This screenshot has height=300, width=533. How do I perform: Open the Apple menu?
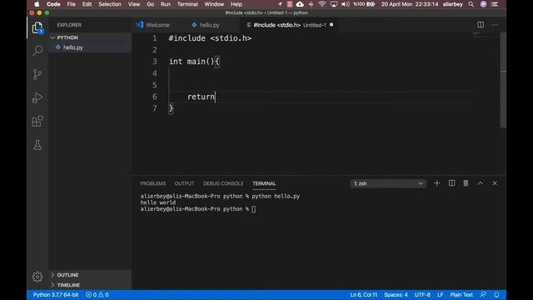37,4
